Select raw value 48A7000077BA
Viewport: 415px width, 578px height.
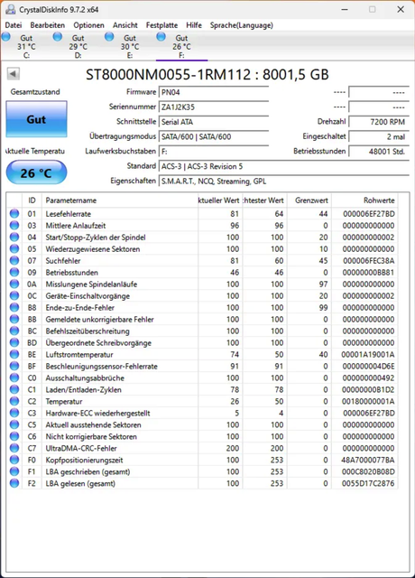pyautogui.click(x=367, y=460)
